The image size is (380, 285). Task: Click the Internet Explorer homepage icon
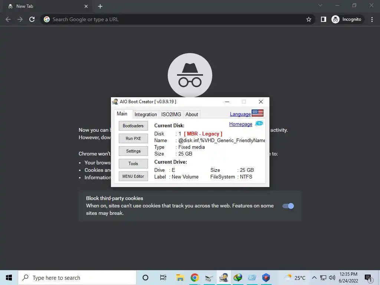259,123
